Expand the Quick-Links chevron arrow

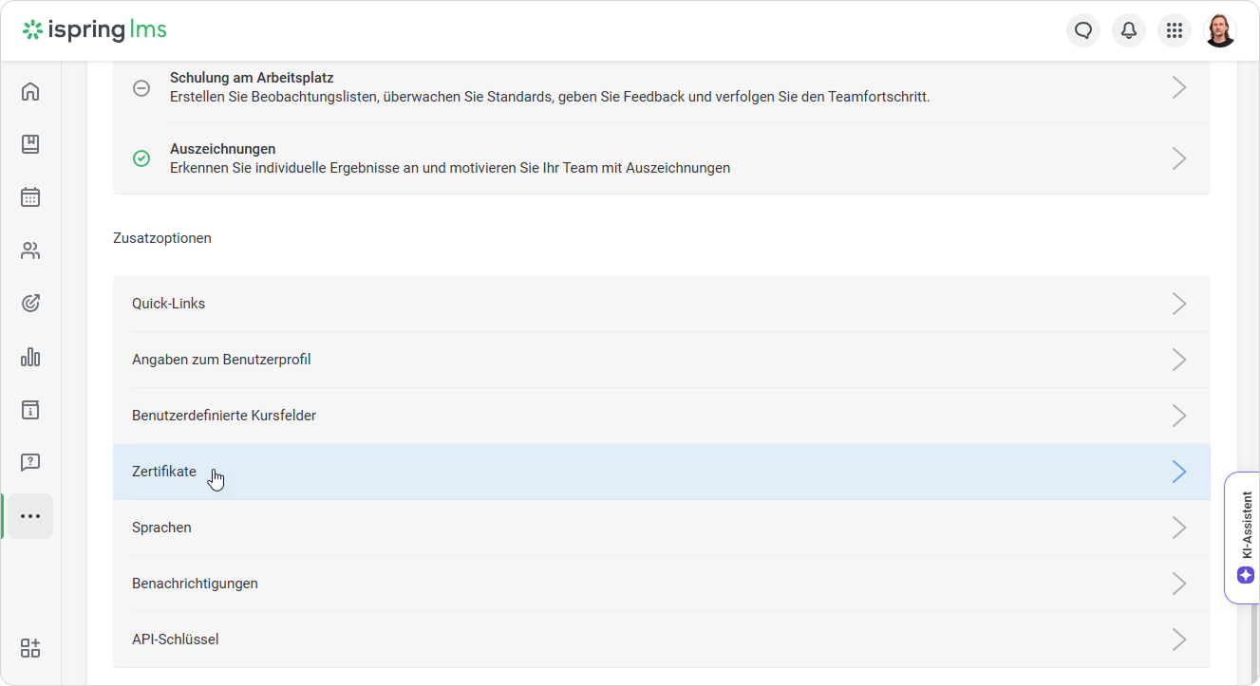tap(1178, 304)
